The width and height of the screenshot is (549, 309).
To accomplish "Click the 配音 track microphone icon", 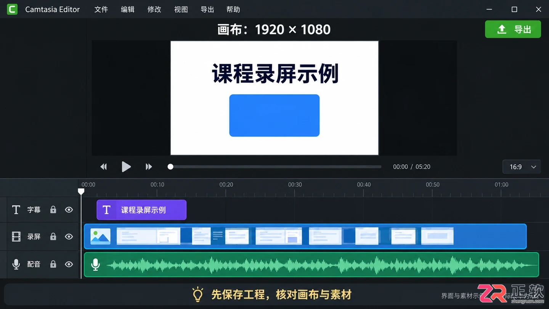I will (x=16, y=264).
